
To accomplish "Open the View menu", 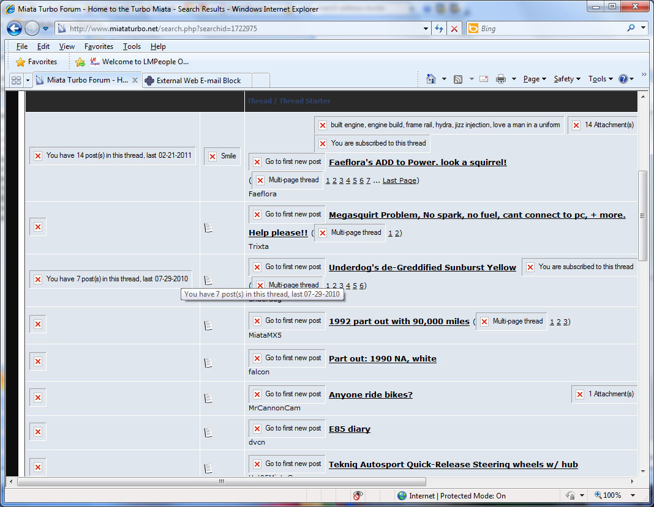I will tap(67, 46).
